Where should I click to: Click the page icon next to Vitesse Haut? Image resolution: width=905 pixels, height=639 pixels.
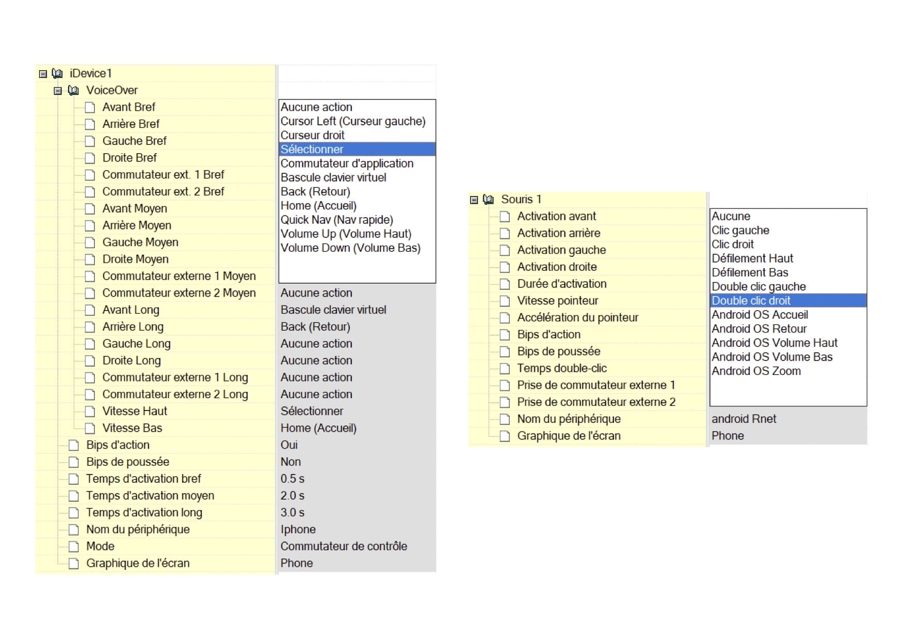90,412
